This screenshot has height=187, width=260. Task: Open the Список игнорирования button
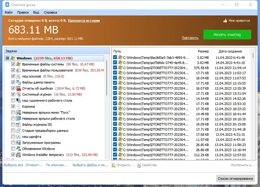pos(235,179)
